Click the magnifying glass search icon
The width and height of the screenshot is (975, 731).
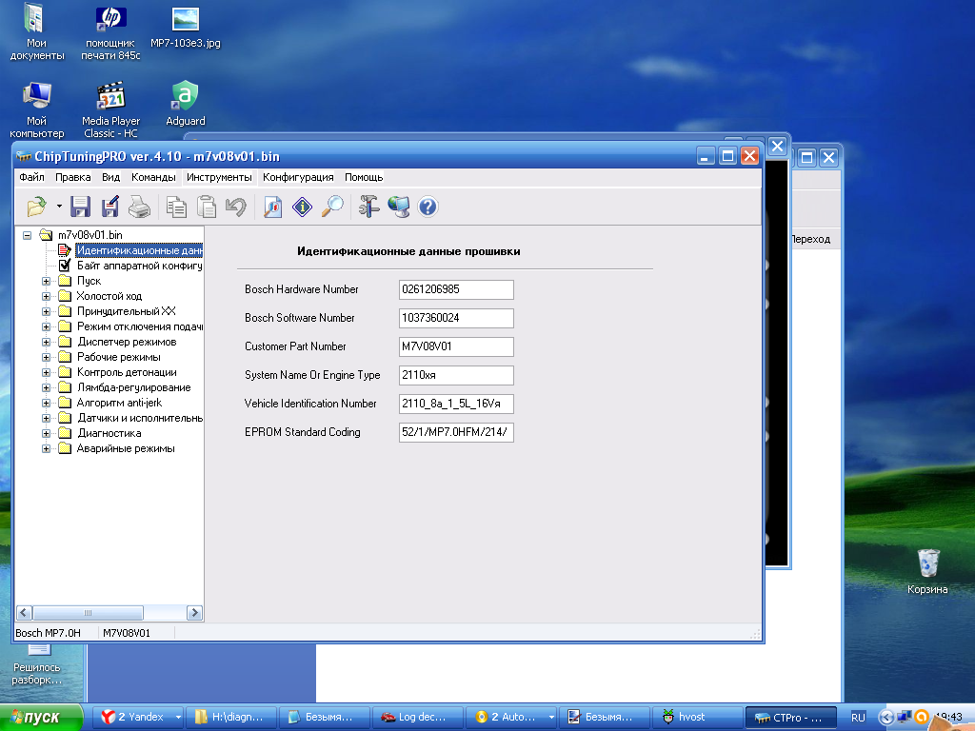332,206
